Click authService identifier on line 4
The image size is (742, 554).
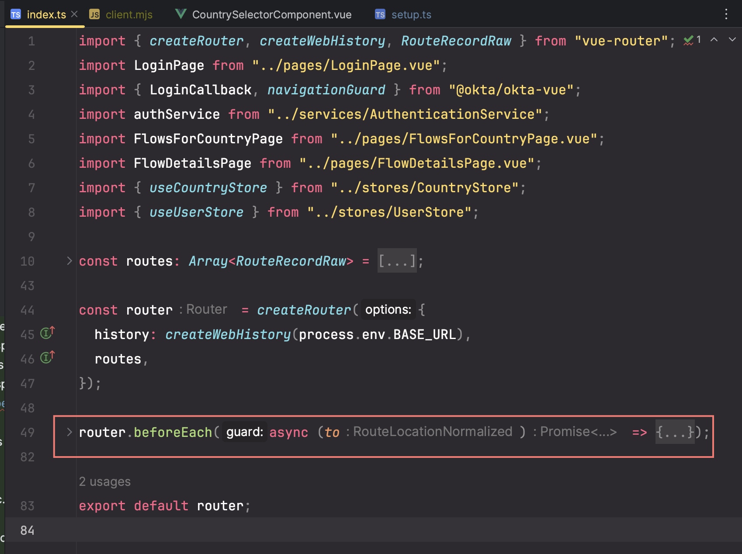[177, 114]
